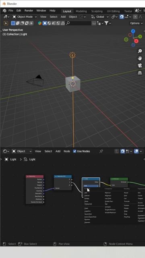
Task: Open the Global transform orientation dropdown
Action: point(100,17)
